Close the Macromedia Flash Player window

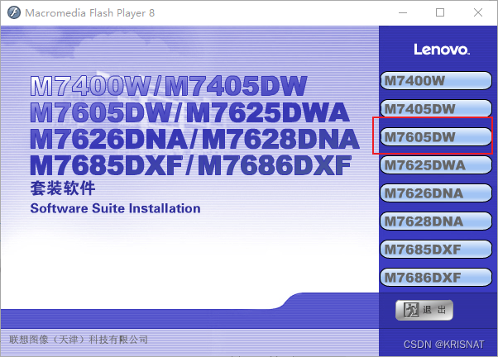click(478, 12)
